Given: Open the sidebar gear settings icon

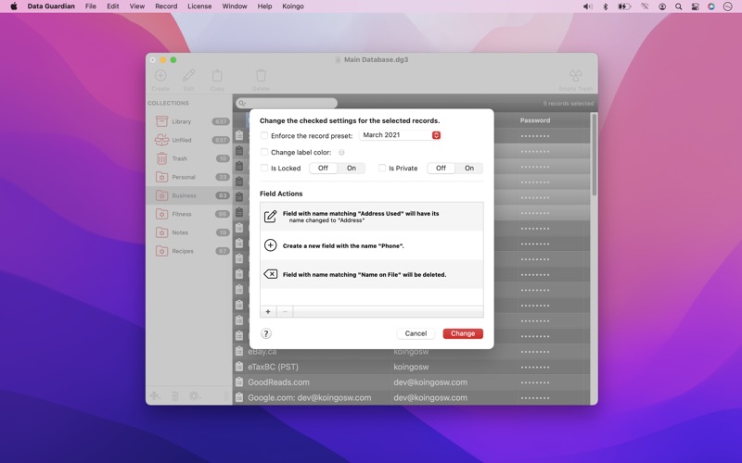Looking at the screenshot, I should tap(195, 396).
